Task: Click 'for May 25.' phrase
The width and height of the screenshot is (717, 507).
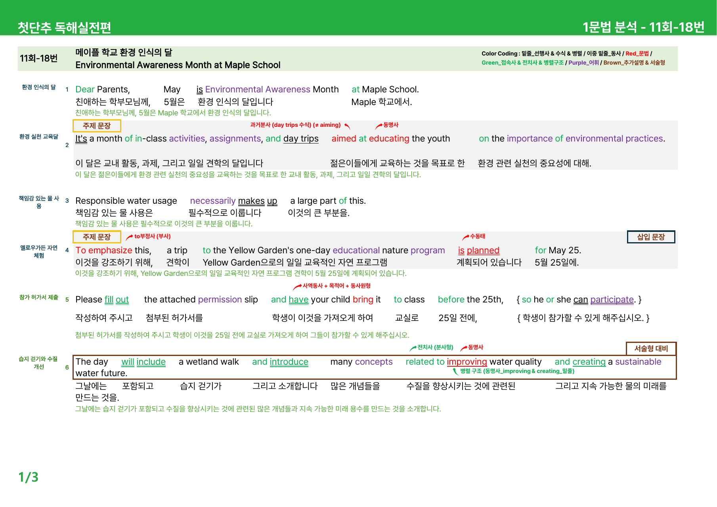Action: click(x=558, y=251)
